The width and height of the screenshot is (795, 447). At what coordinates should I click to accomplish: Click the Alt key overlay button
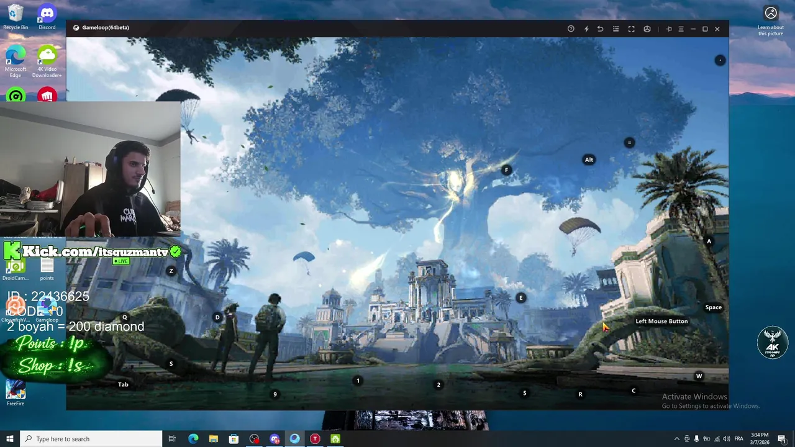(589, 160)
